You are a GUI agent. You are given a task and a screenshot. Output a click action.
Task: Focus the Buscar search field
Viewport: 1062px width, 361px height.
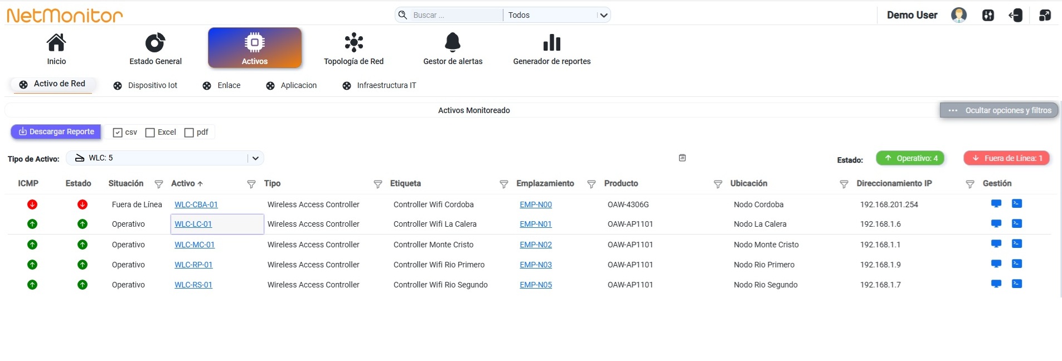click(456, 15)
